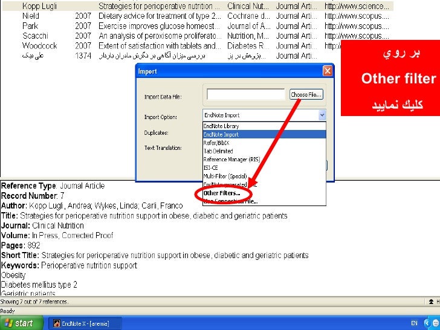Select EndNote Library from dropdown list
The width and height of the screenshot is (440, 330).
264,126
